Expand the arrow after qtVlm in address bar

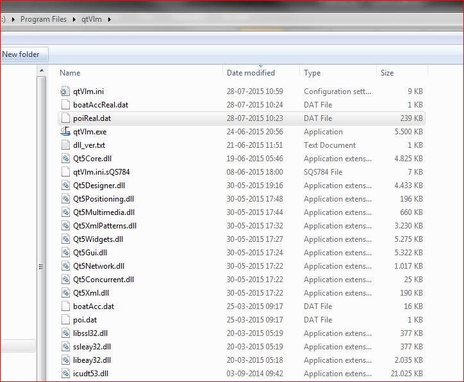109,19
